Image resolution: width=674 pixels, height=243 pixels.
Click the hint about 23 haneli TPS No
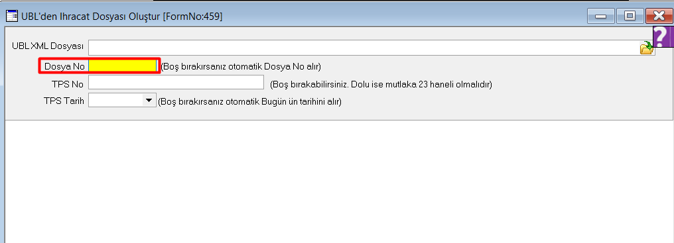(x=381, y=84)
